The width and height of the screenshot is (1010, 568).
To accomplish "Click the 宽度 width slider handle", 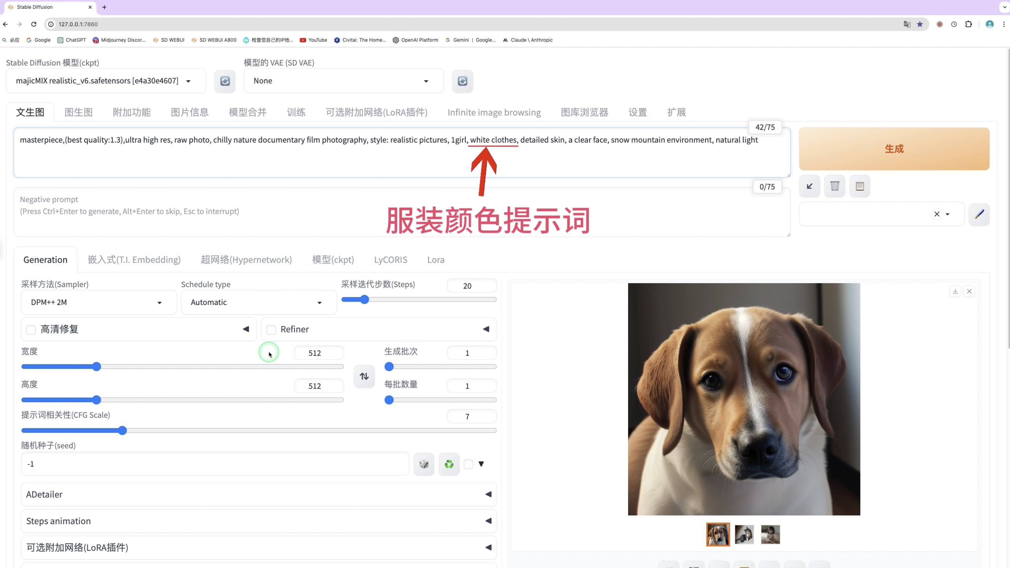I will [x=96, y=367].
